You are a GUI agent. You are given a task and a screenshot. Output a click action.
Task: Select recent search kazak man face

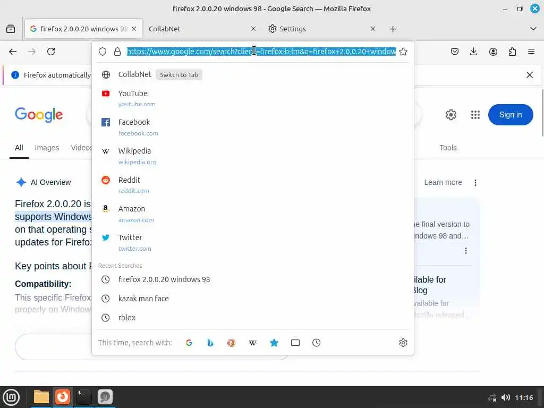point(253,299)
